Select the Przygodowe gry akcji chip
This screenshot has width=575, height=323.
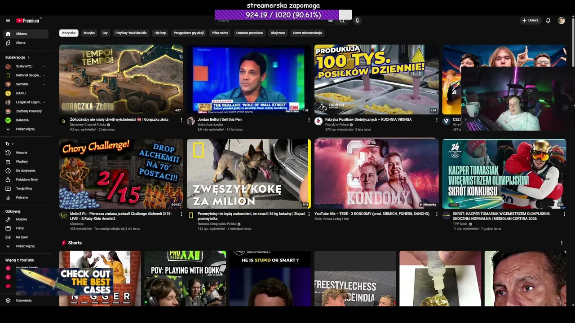tap(189, 33)
